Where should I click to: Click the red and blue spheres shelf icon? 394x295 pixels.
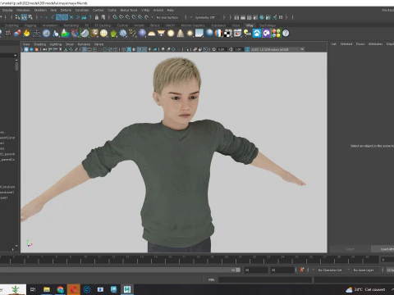point(17,34)
